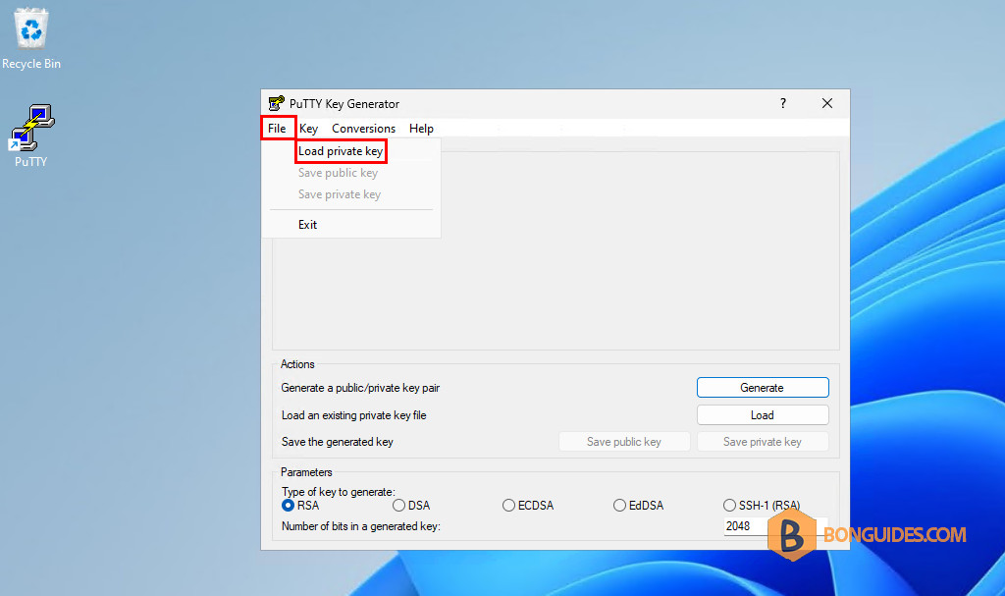Click the Save public key button in Actions
This screenshot has height=596, width=1005.
[624, 442]
